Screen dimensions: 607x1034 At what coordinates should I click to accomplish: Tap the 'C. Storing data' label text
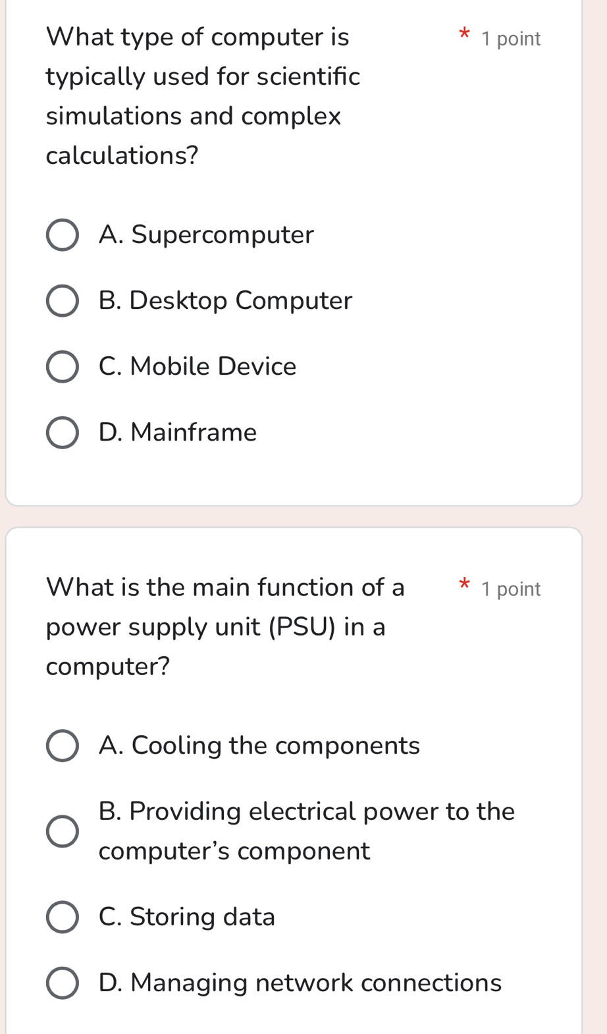[x=187, y=917]
